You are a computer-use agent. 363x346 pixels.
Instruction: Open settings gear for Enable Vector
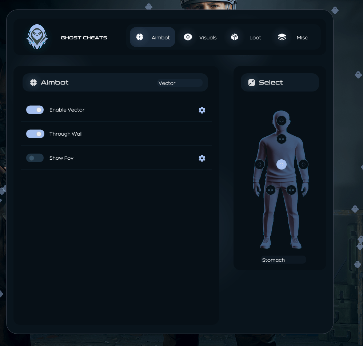tap(202, 110)
